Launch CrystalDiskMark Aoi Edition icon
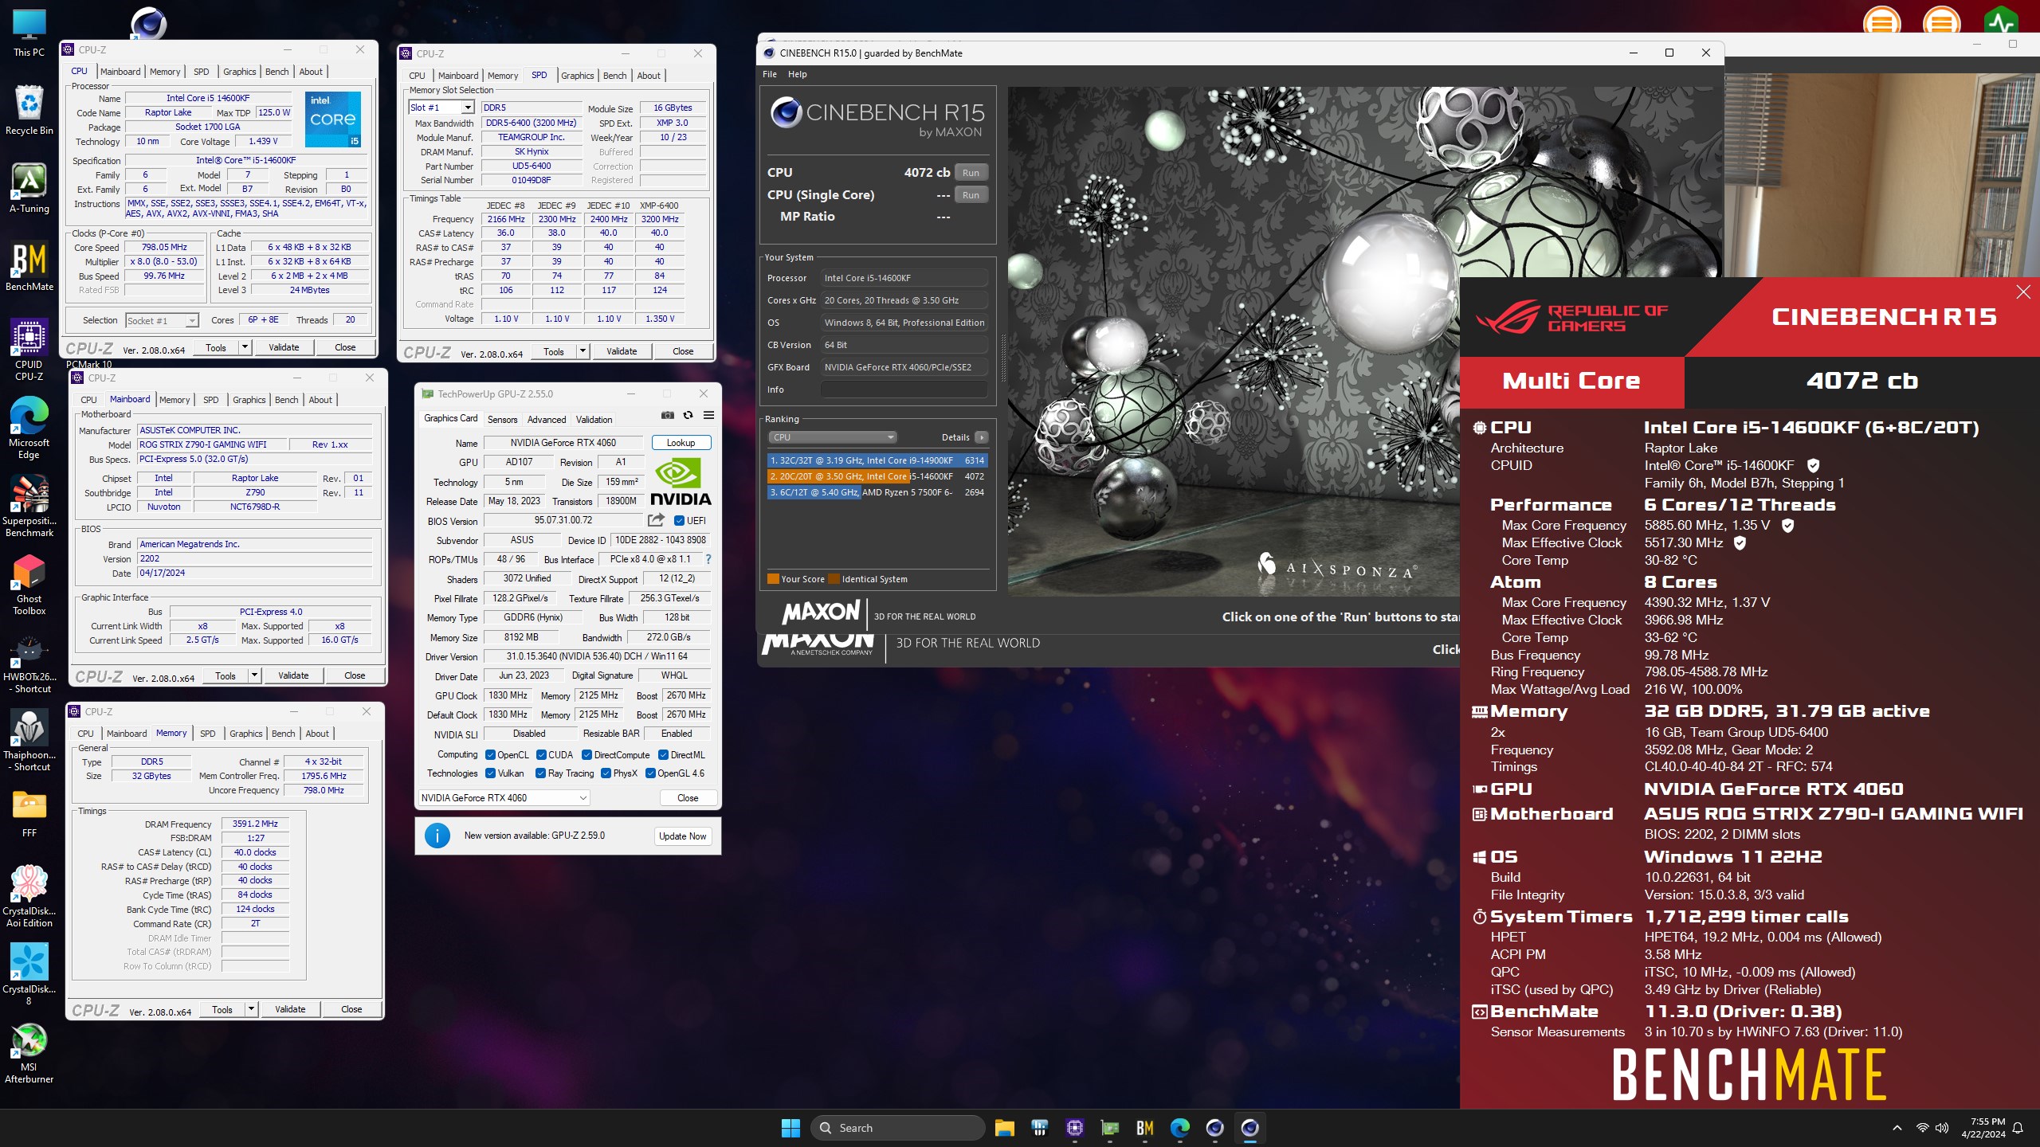The image size is (2040, 1147). click(x=29, y=896)
